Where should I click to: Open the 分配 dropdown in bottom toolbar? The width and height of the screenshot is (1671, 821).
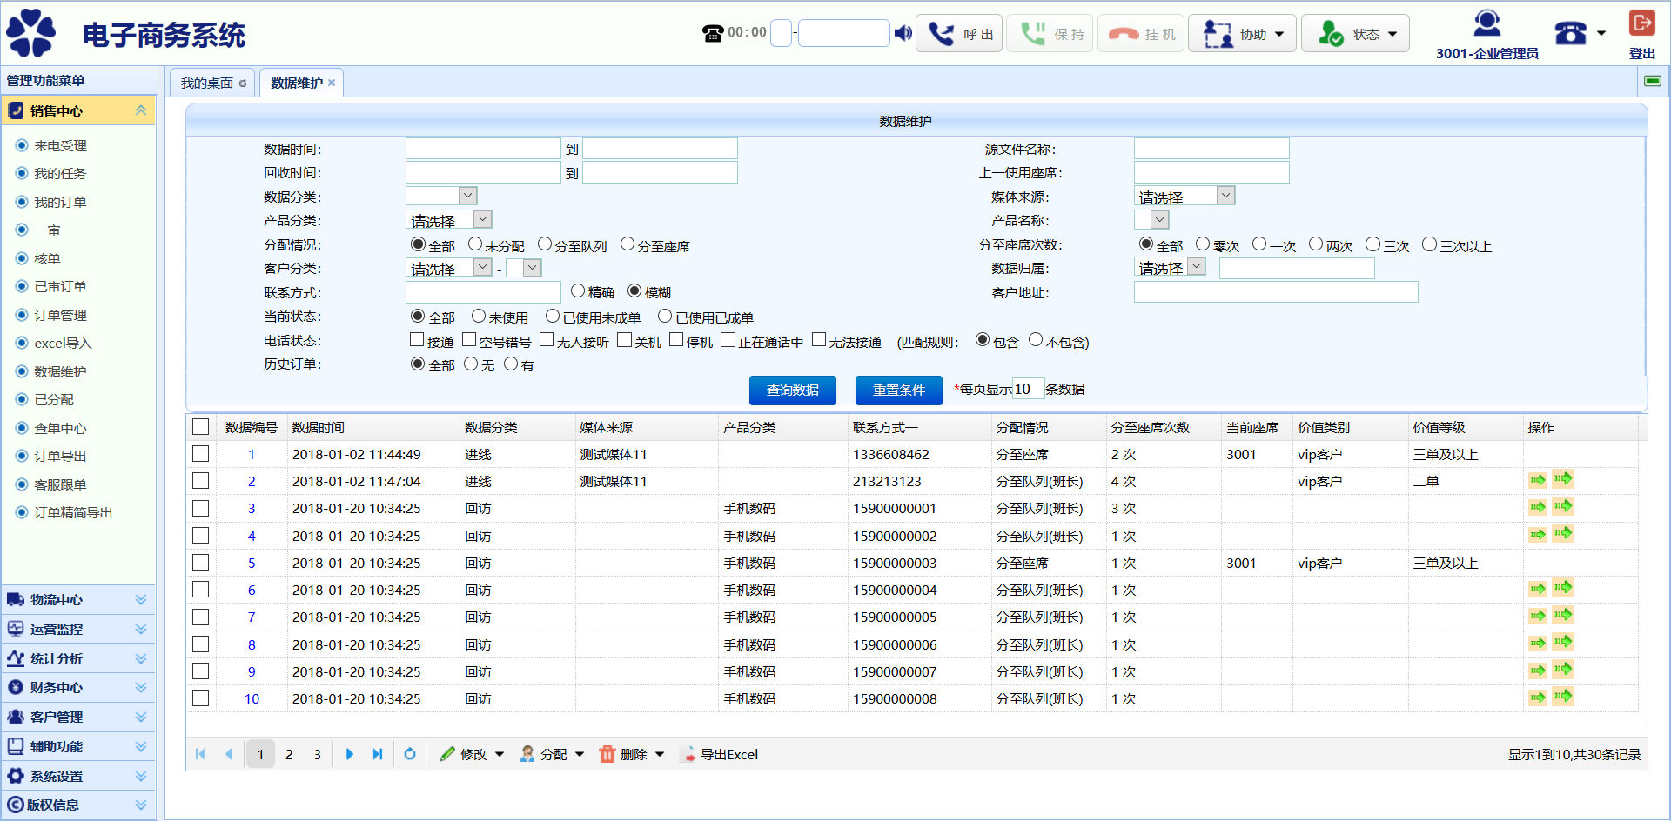552,754
